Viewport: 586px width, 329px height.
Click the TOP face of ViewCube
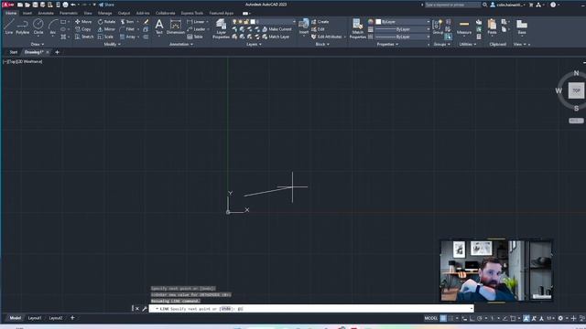pos(576,90)
